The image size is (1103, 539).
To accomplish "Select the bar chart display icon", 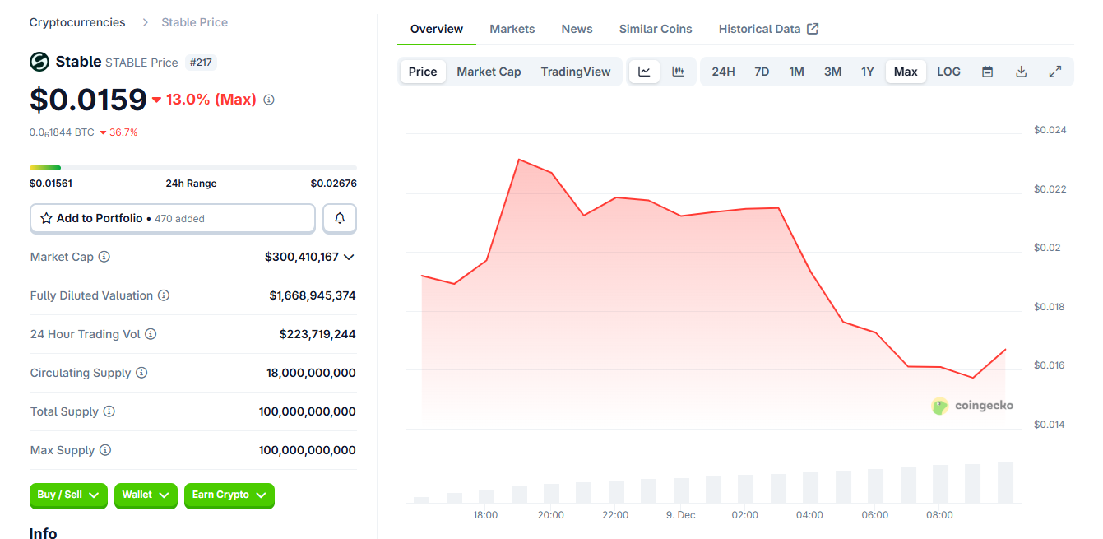I will (678, 72).
